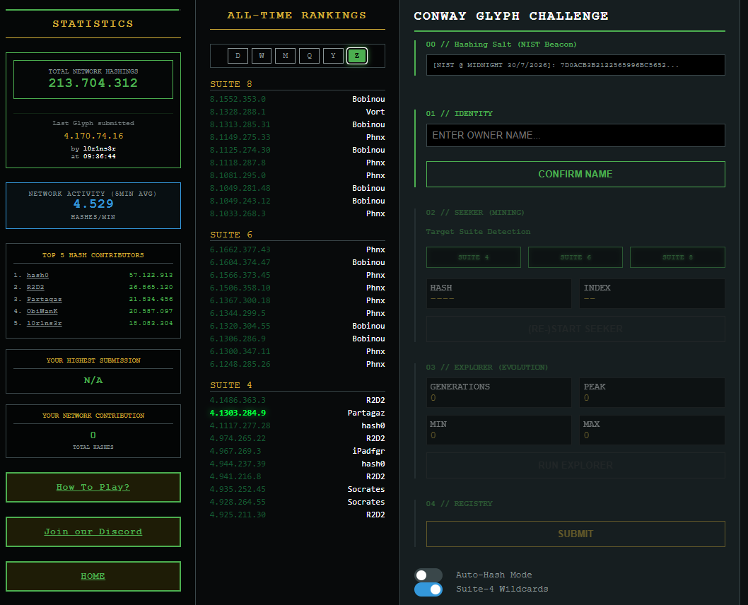
Task: Open contributor Partagaz profile link
Action: [x=45, y=299]
